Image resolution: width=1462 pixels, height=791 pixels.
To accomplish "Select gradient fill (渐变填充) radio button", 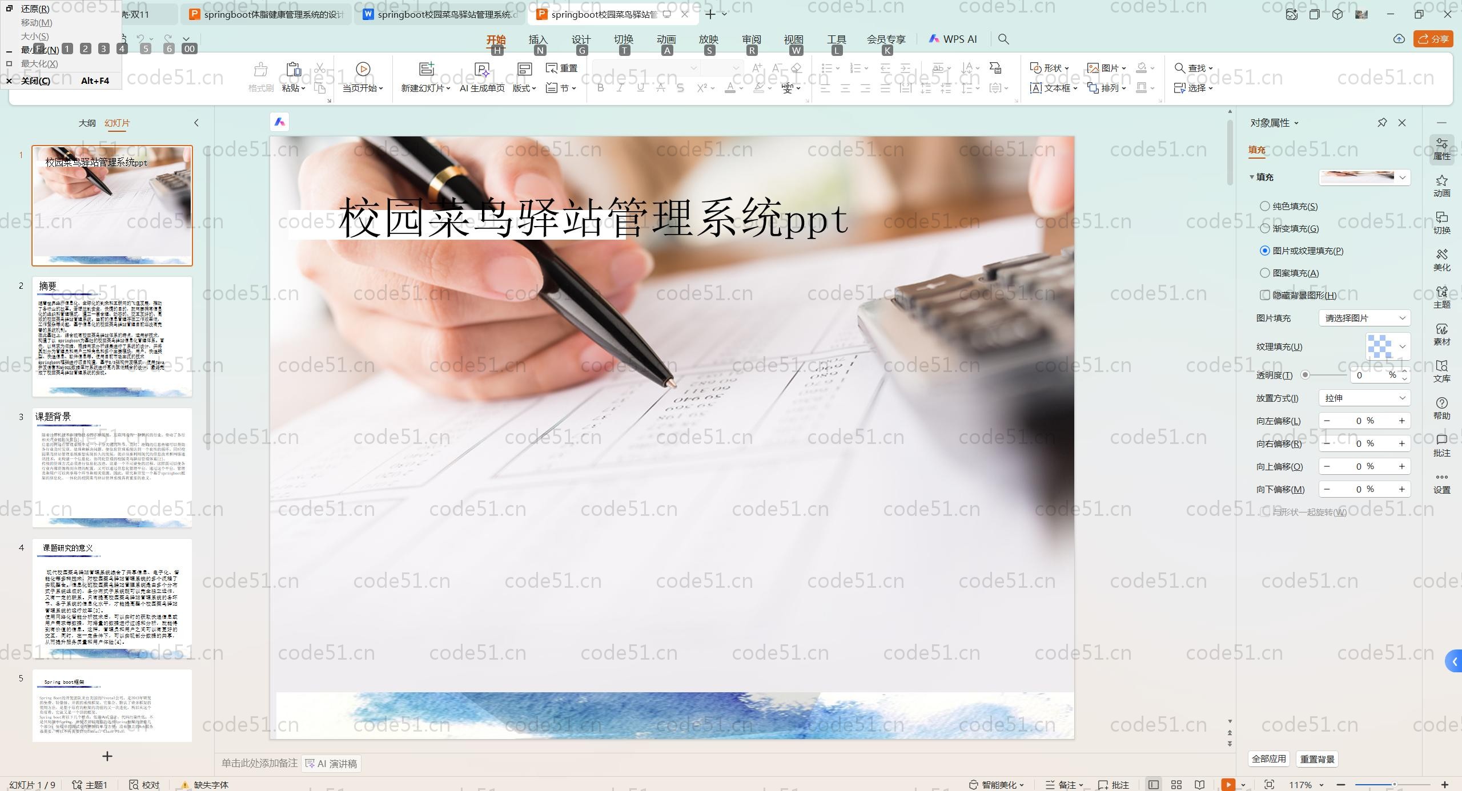I will point(1265,228).
